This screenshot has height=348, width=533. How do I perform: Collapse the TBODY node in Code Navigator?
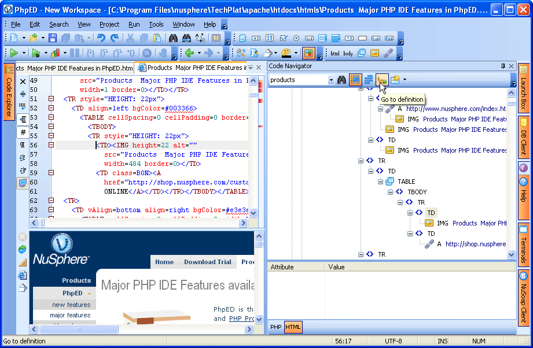click(x=390, y=192)
